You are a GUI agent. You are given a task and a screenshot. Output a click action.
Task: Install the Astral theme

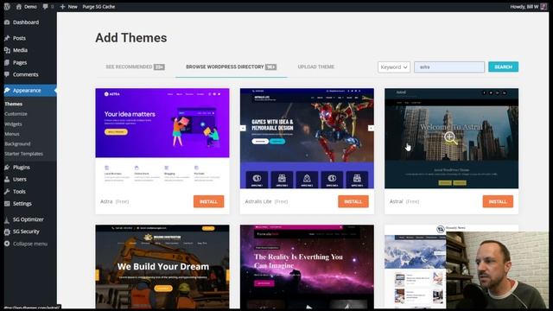[498, 201]
